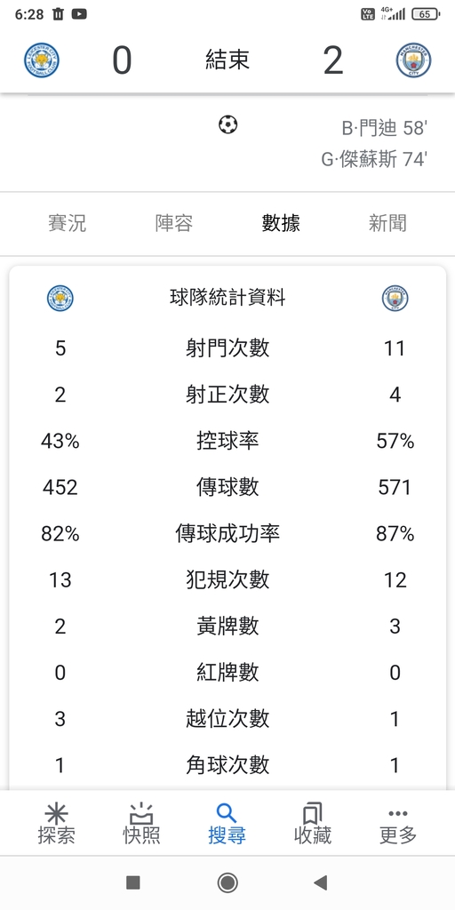Tap the Leicester City crest in score header
The width and height of the screenshot is (455, 910).
click(42, 60)
